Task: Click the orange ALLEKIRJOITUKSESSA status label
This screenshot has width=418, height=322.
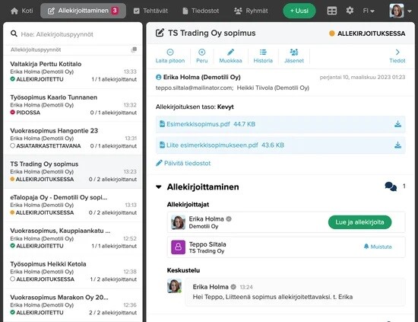Action: 367,33
